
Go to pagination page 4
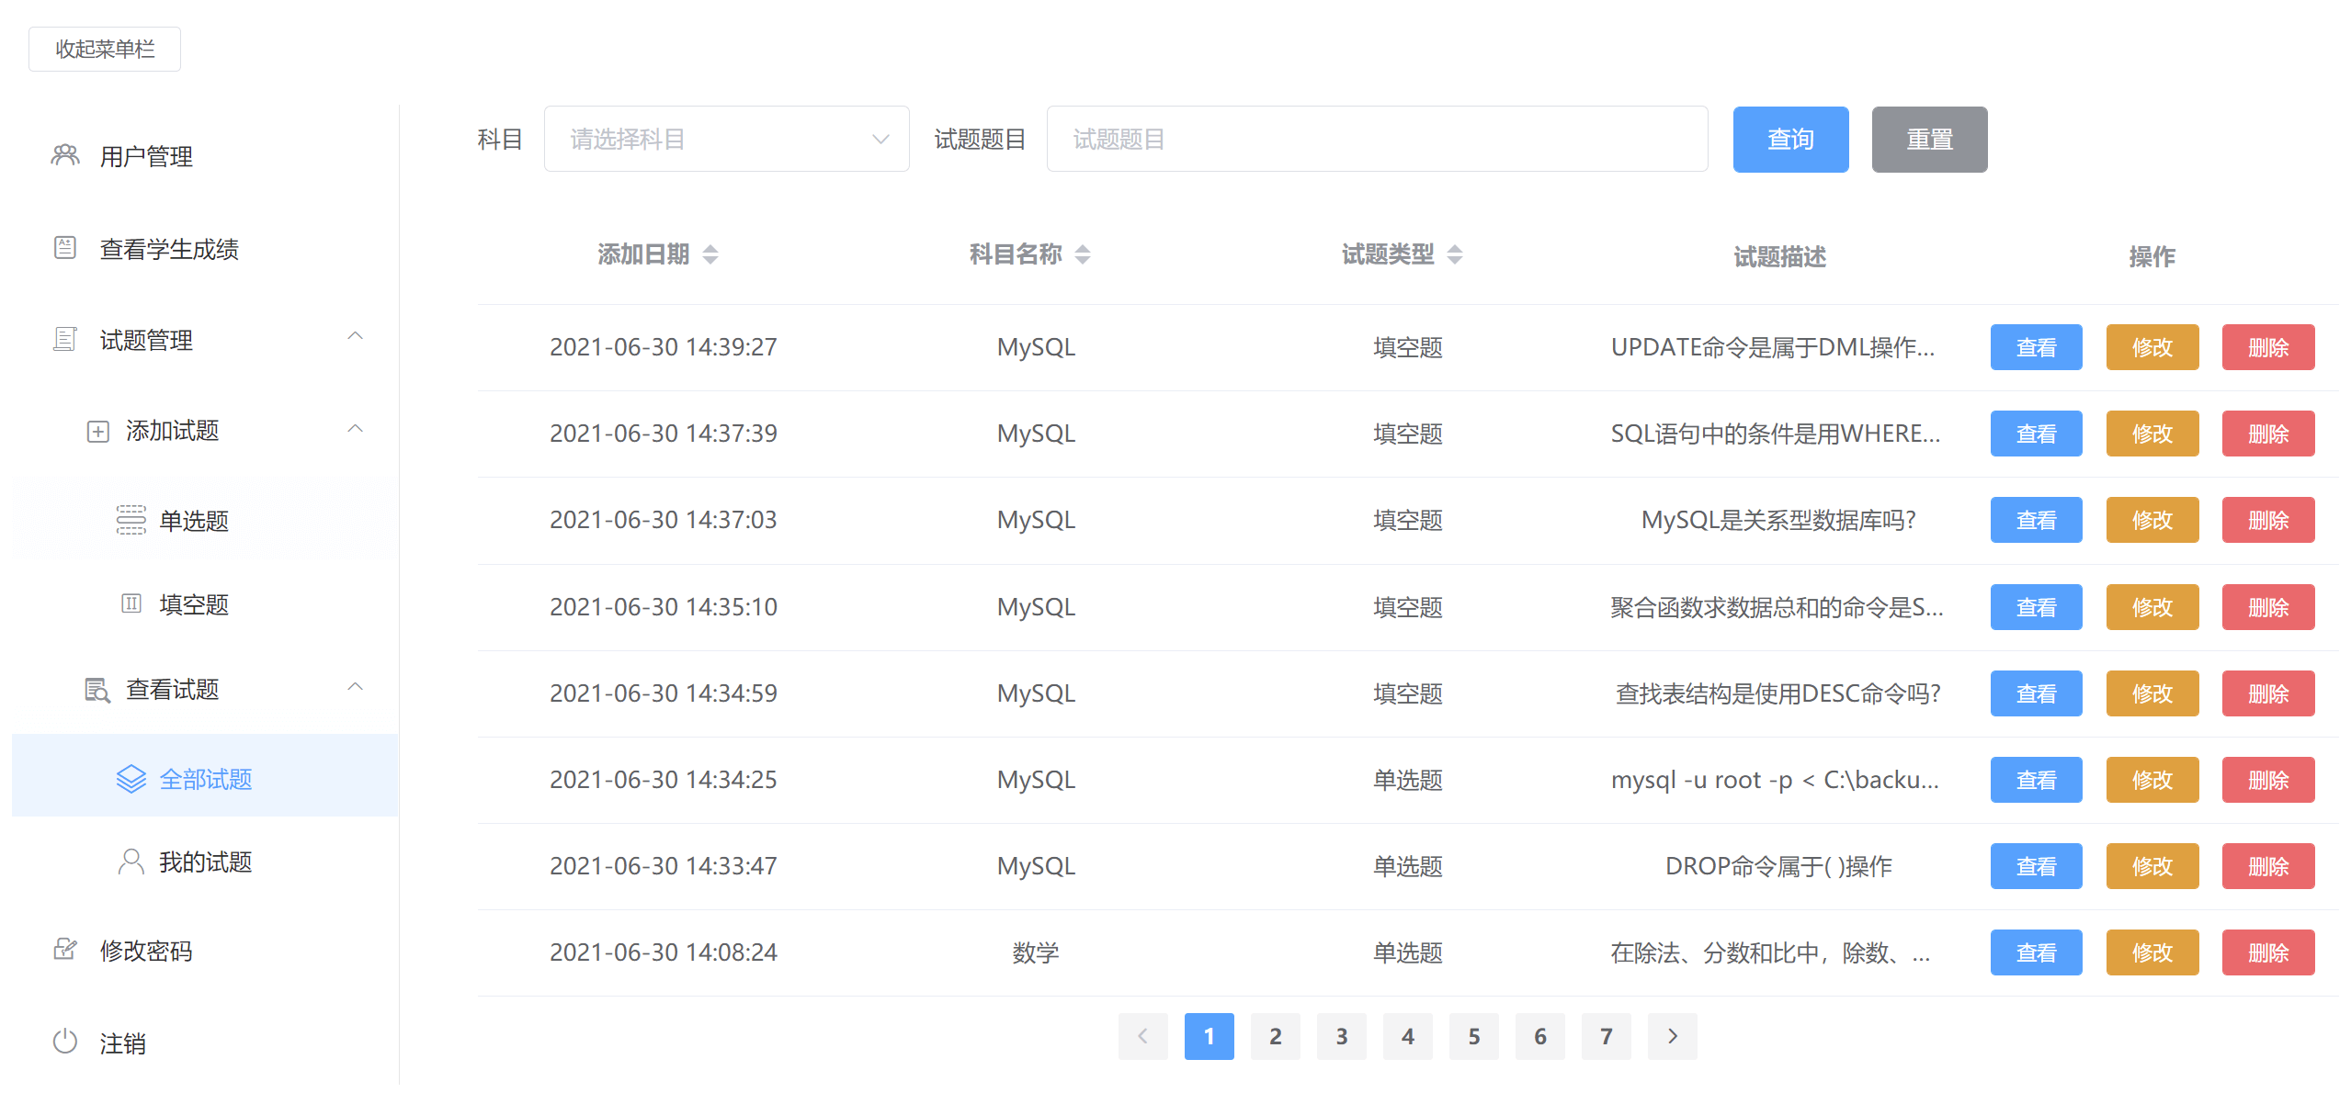pos(1407,1036)
